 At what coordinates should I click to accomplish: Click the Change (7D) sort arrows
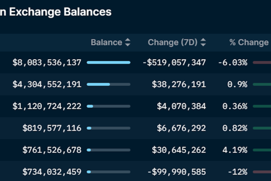tap(203, 43)
